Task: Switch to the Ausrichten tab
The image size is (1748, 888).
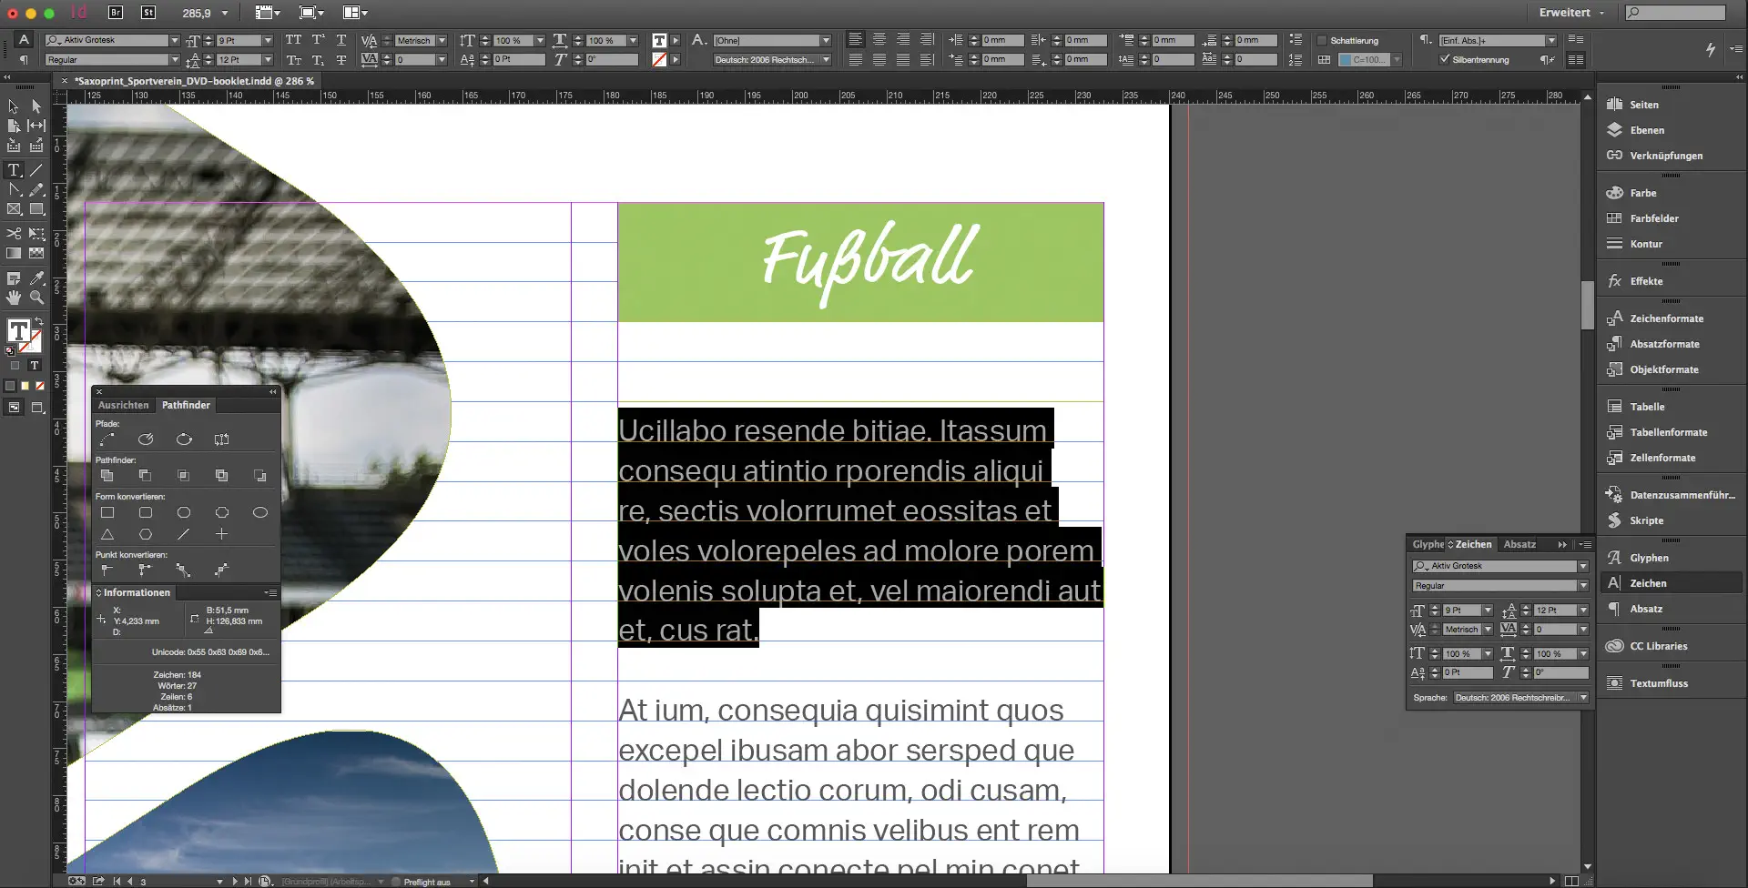Action: (x=123, y=405)
